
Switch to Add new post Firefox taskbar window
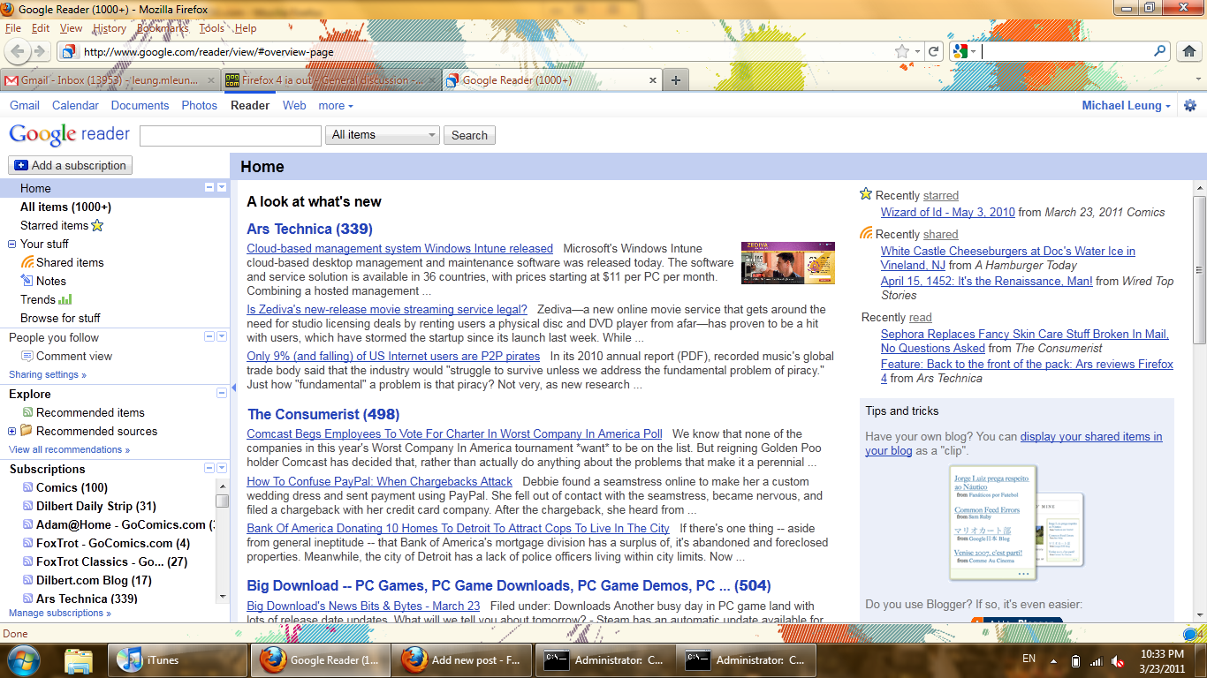pyautogui.click(x=463, y=659)
